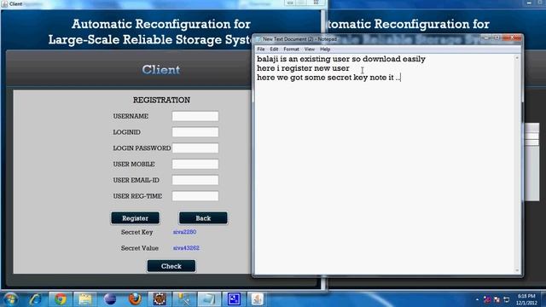Click the REGISTRATION heading text

[161, 100]
